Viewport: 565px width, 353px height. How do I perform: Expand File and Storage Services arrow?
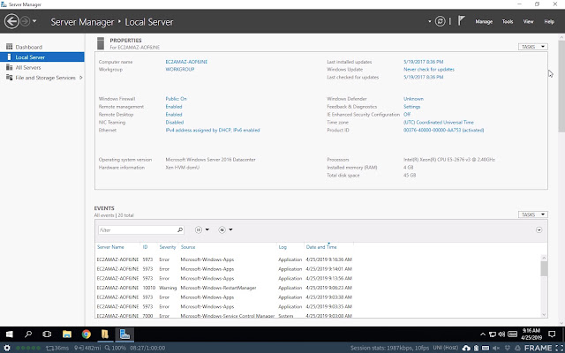pyautogui.click(x=80, y=78)
